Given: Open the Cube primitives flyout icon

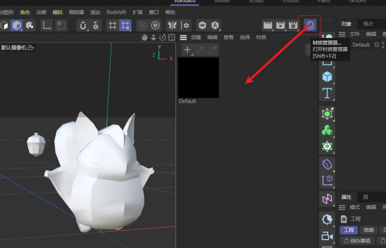Looking at the screenshot, I should pos(327,77).
